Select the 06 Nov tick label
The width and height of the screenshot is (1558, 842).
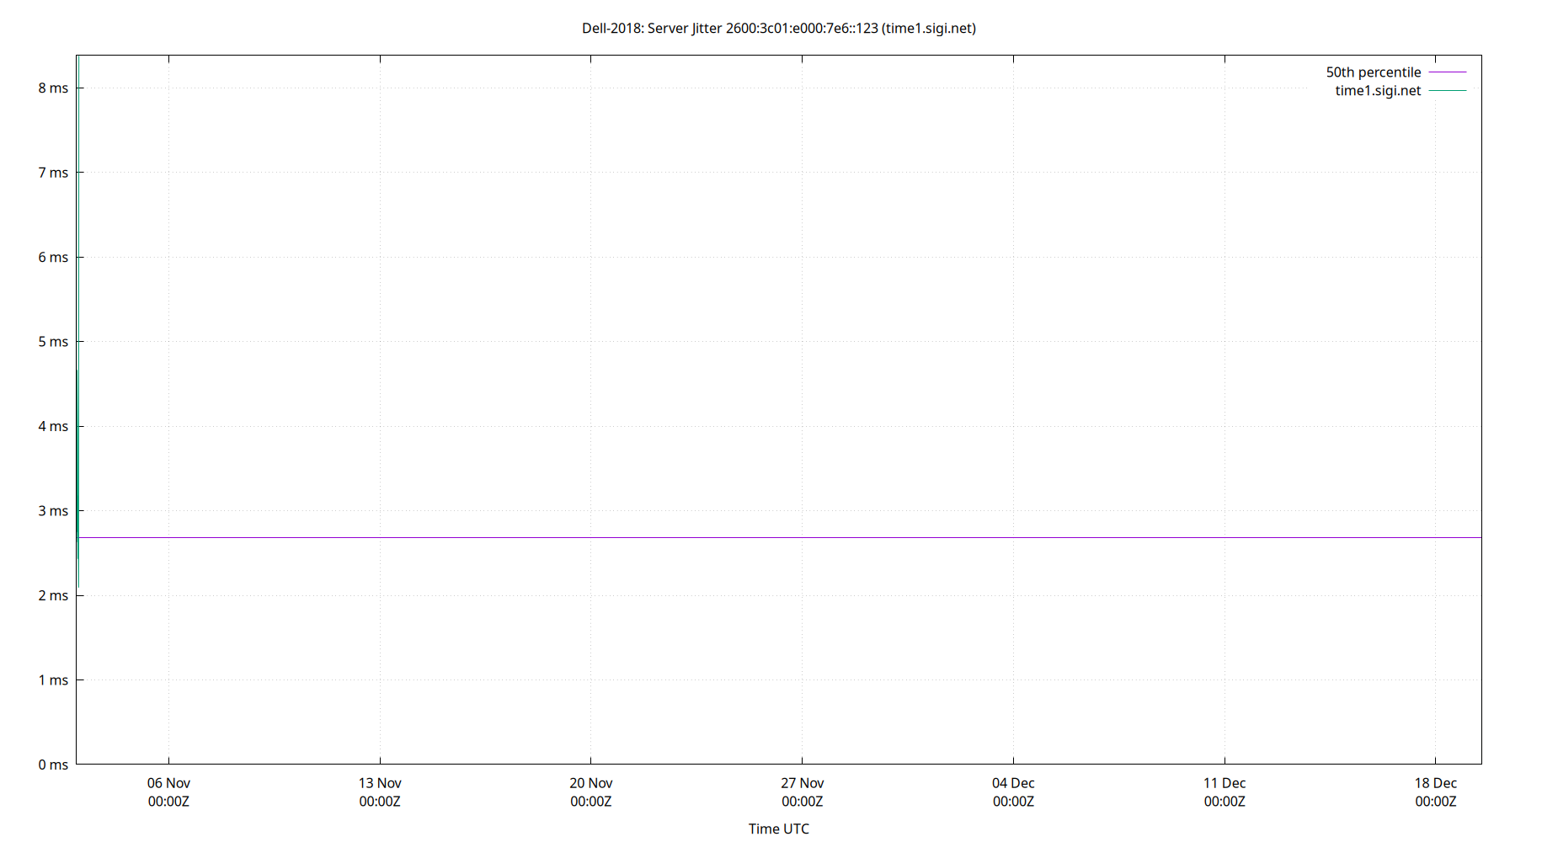(168, 782)
